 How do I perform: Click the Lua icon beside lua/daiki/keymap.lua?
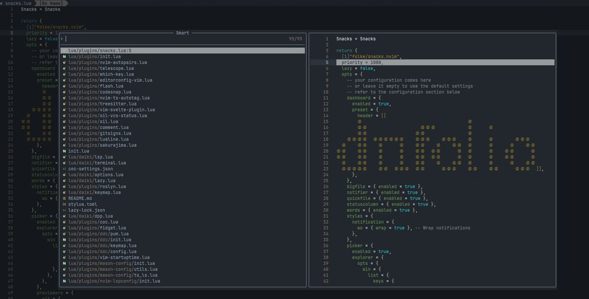pos(64,192)
